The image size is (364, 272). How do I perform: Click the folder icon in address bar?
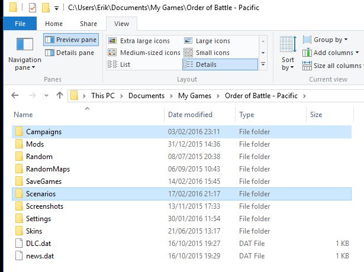[74, 96]
